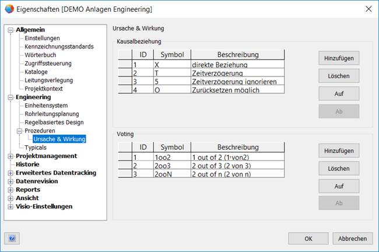
Task: Select Historie in the settings tree
Action: (x=27, y=164)
